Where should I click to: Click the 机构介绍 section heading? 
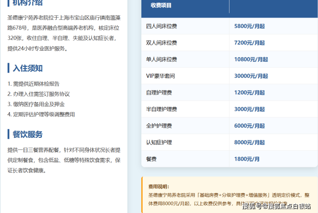(x=28, y=3)
